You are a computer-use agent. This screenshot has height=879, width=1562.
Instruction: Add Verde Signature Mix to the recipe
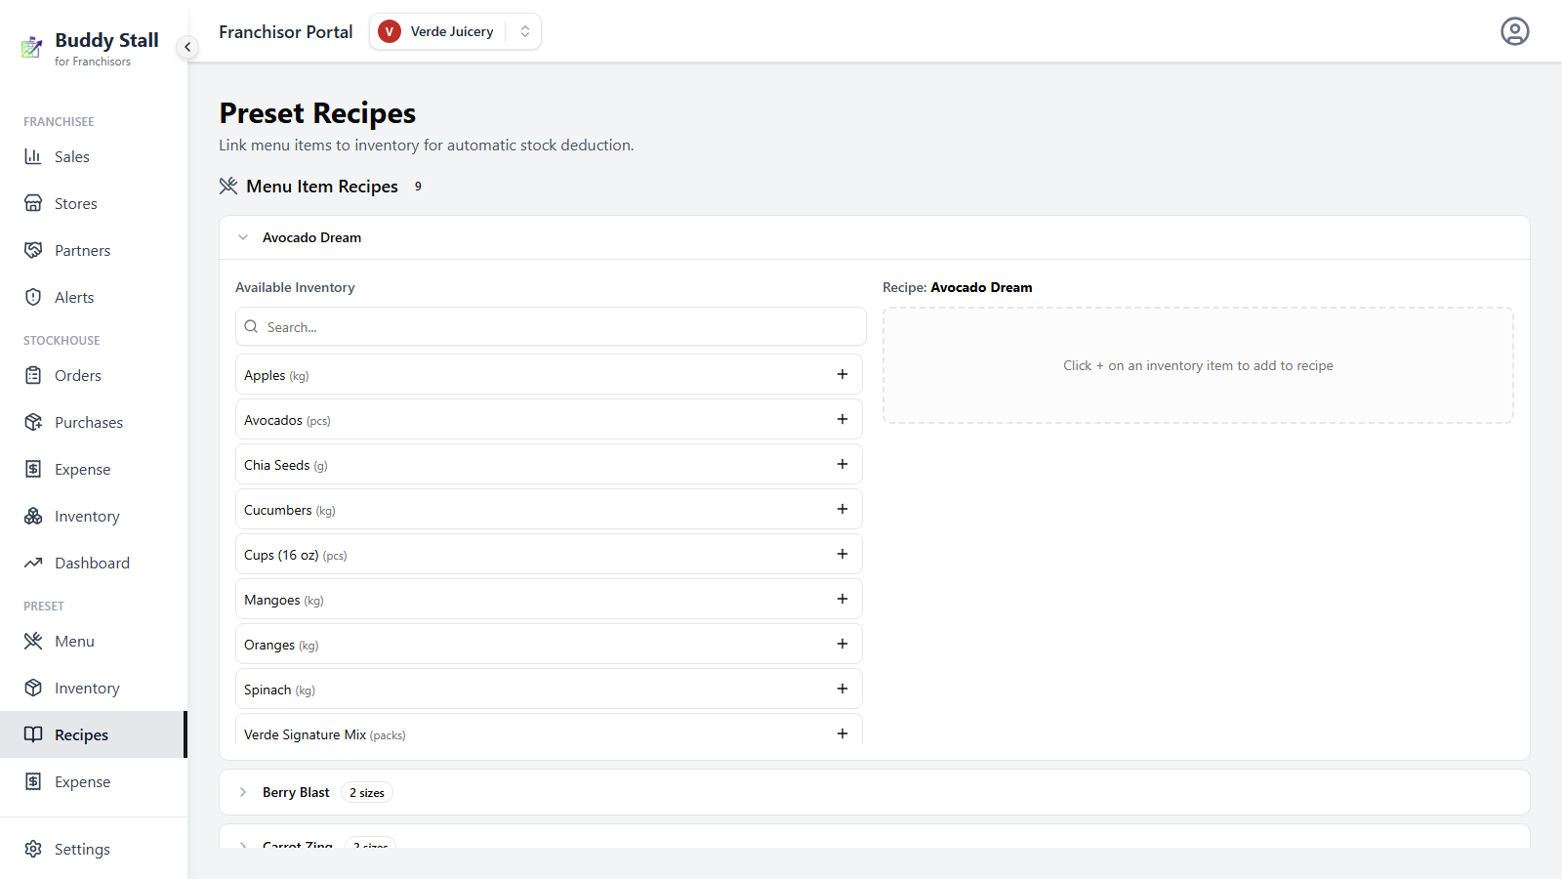[x=843, y=733]
